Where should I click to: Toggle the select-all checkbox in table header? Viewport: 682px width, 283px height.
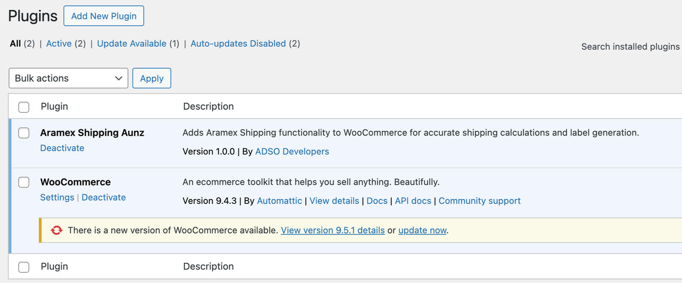point(24,107)
